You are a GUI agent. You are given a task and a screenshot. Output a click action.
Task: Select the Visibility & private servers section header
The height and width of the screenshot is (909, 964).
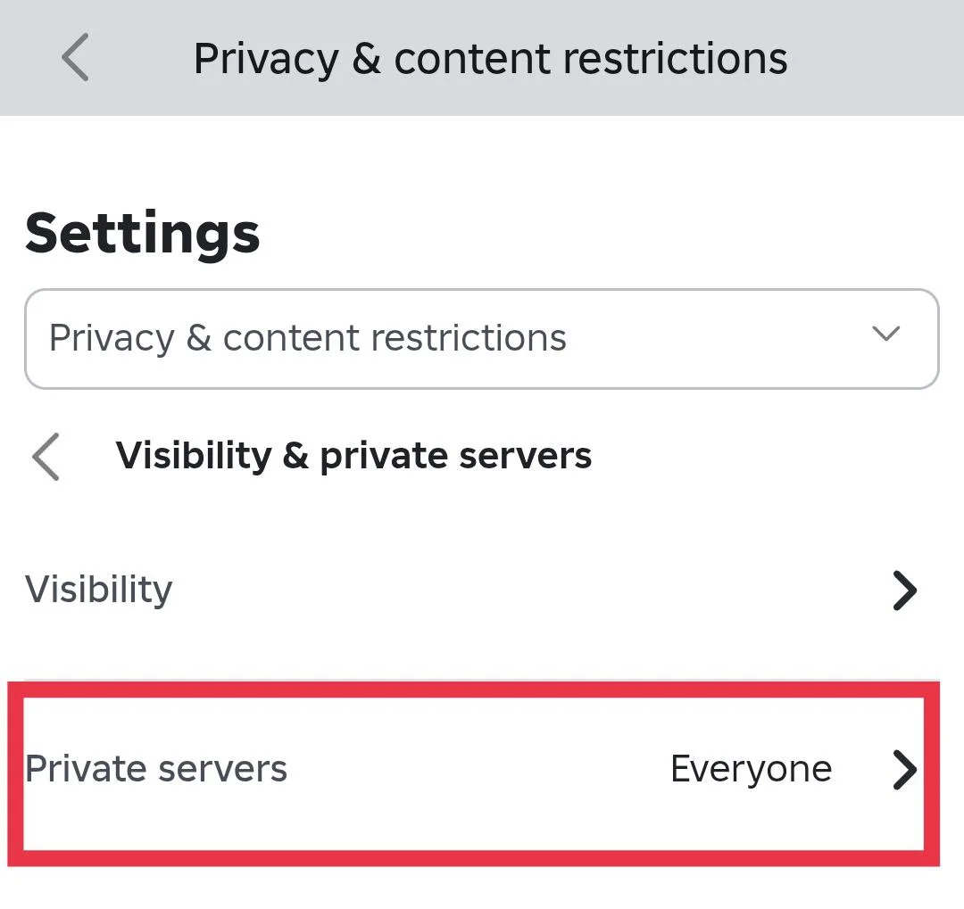354,456
